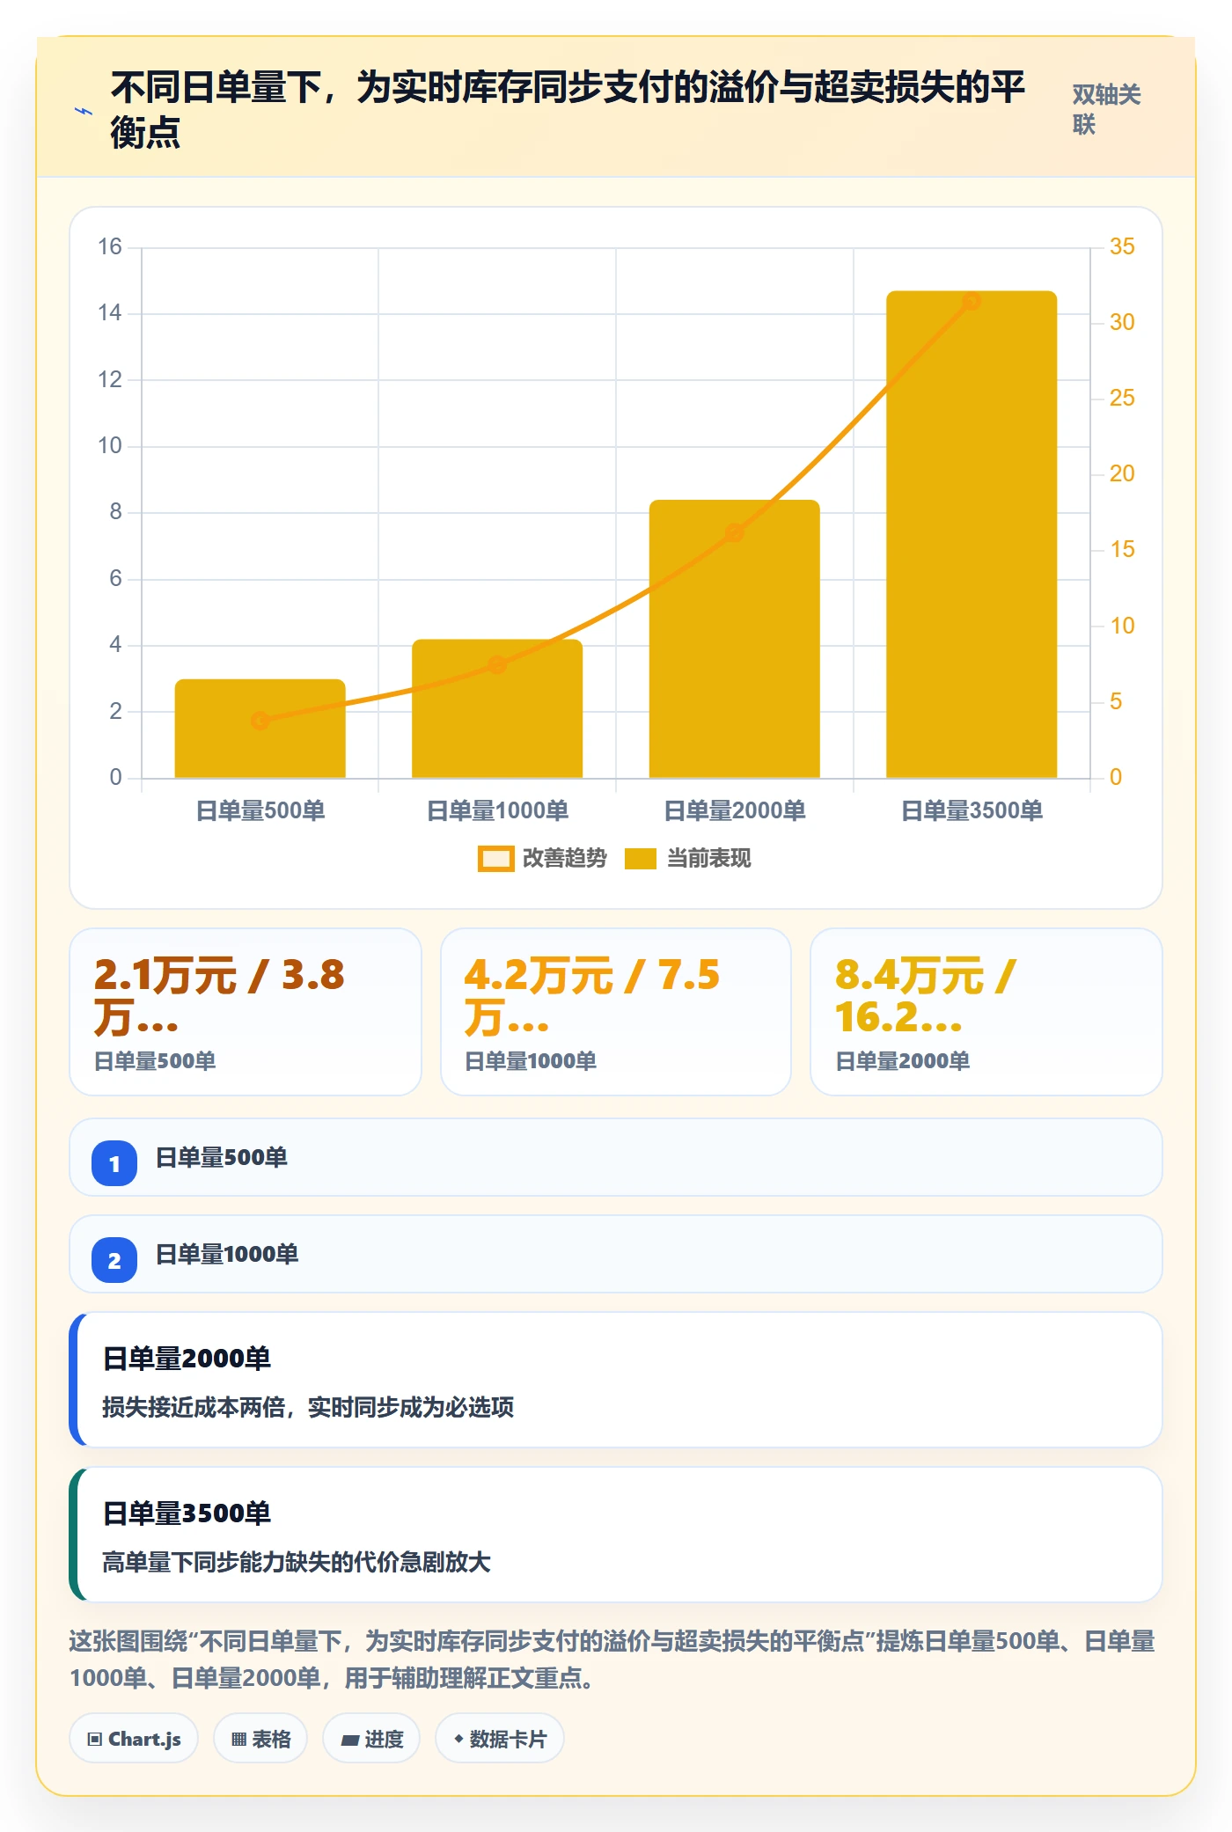Open the 日单量2000单 insight card

[x=616, y=1380]
